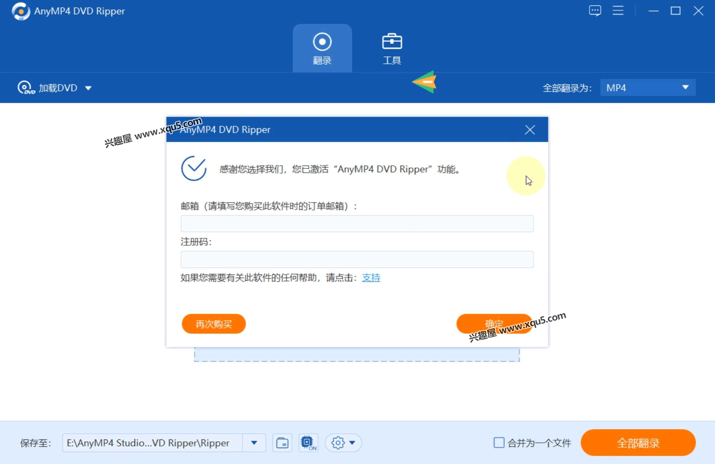
Task: Minimize the AnyMP4 DVD Ripper window
Action: (654, 11)
